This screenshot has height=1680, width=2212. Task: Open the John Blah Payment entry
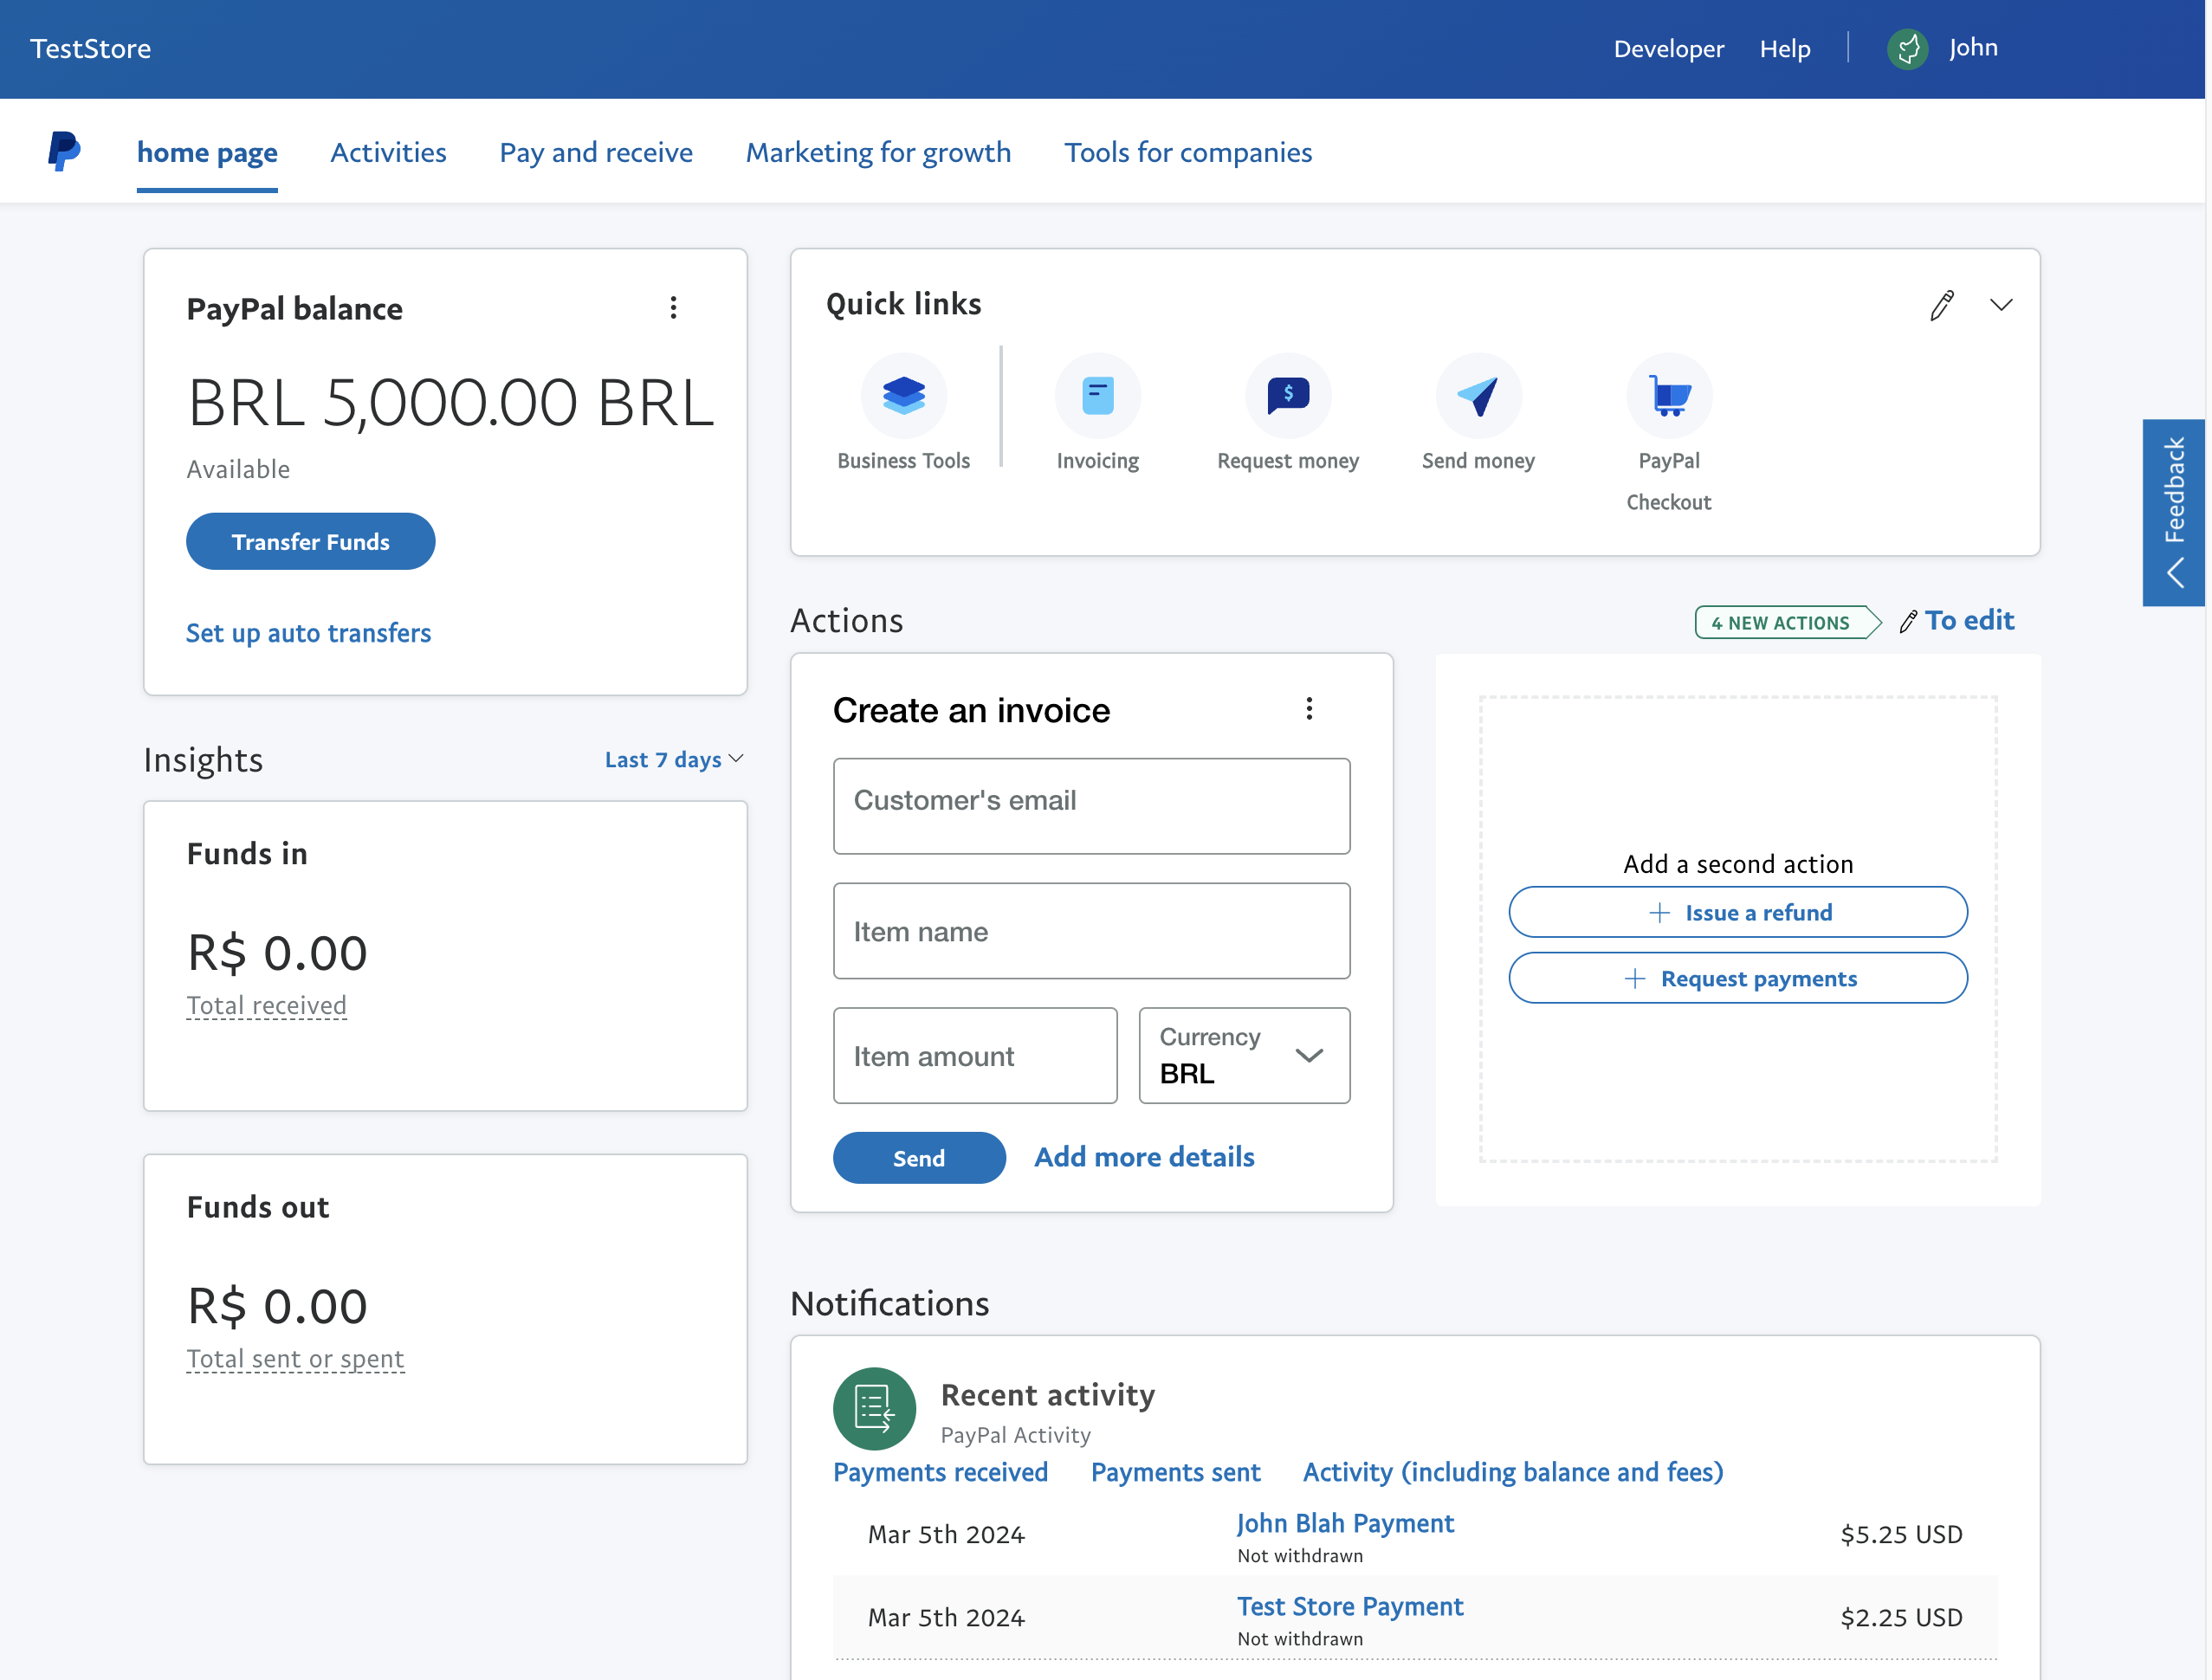click(x=1345, y=1523)
